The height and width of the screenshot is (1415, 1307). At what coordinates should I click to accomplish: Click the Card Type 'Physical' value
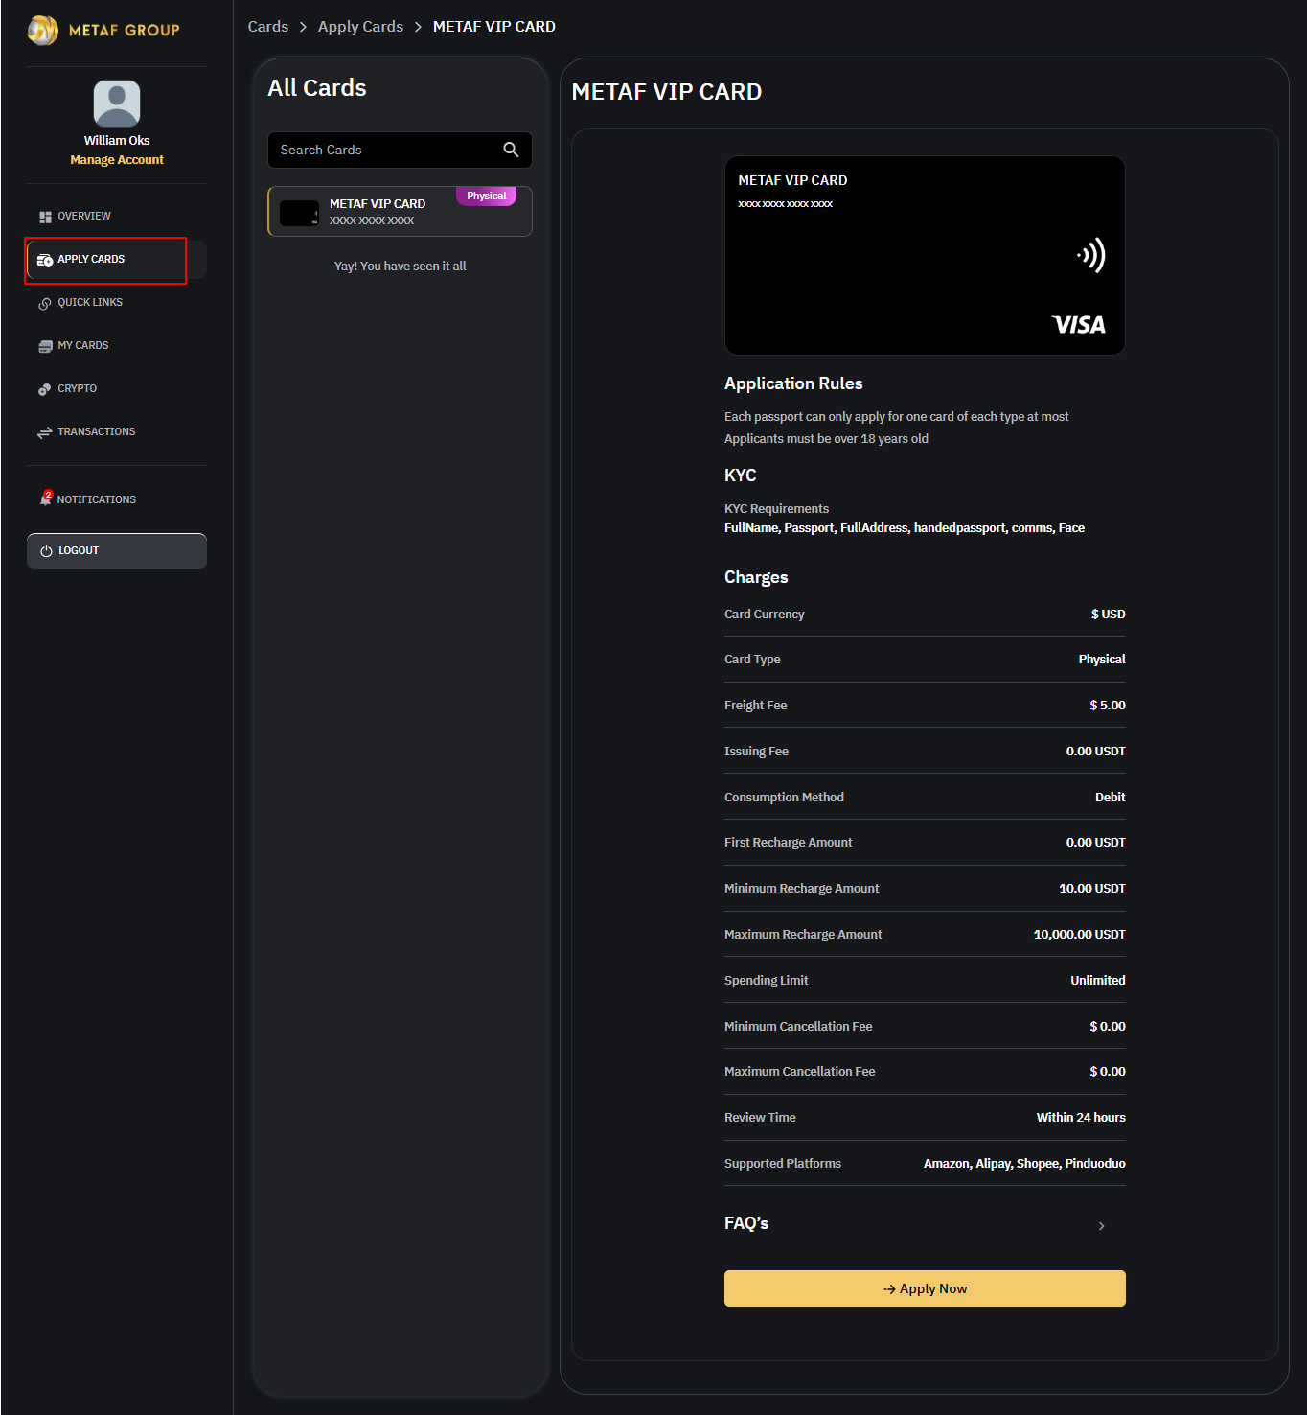point(1102,660)
